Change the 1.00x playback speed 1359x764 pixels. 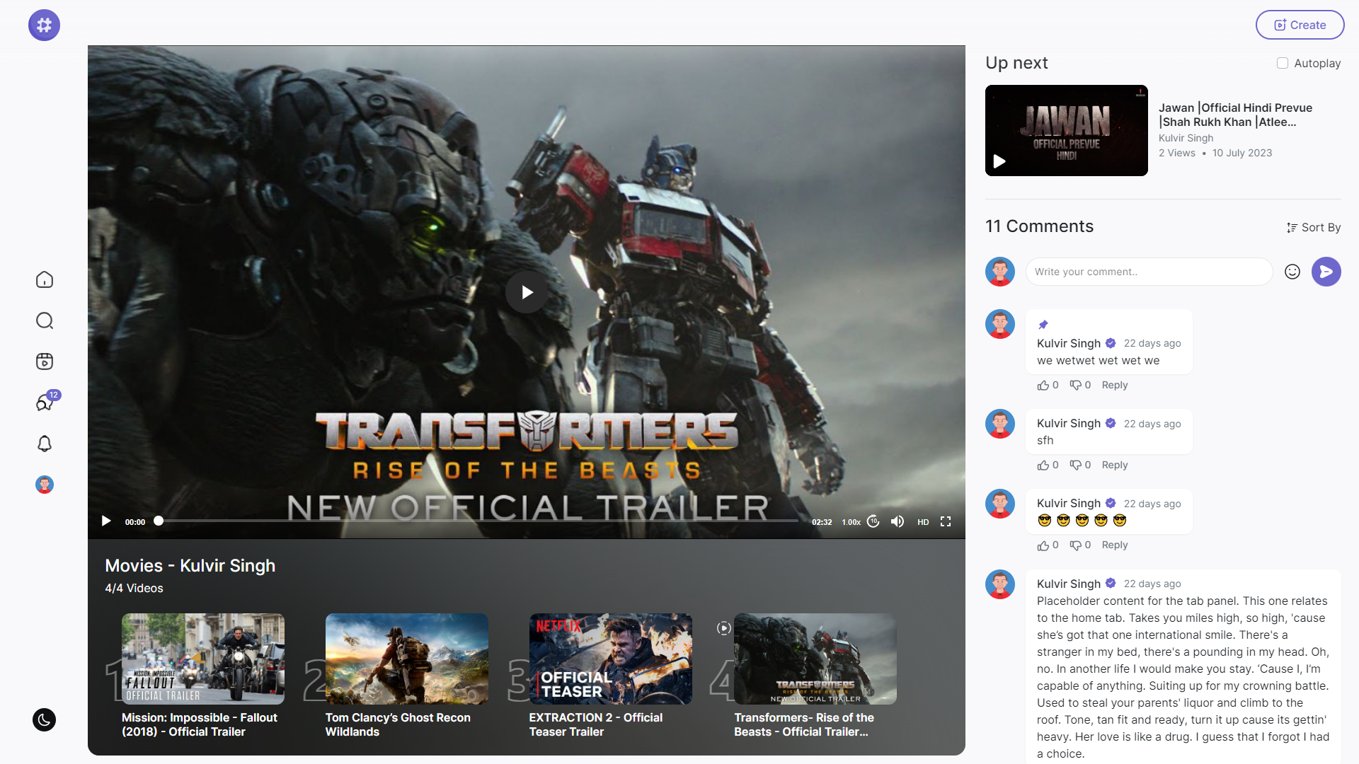pyautogui.click(x=851, y=522)
